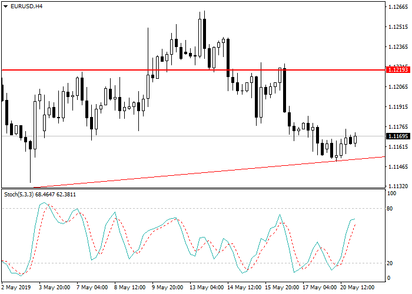Click the 100 label on stochastic scale

391,193
